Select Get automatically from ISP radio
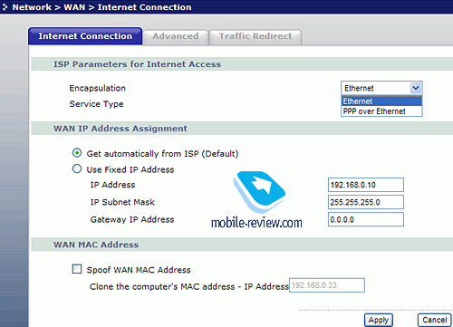 point(77,153)
